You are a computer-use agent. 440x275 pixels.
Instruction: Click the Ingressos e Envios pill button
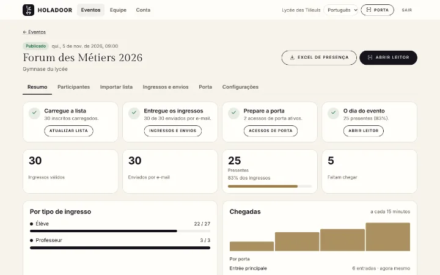[172, 131]
